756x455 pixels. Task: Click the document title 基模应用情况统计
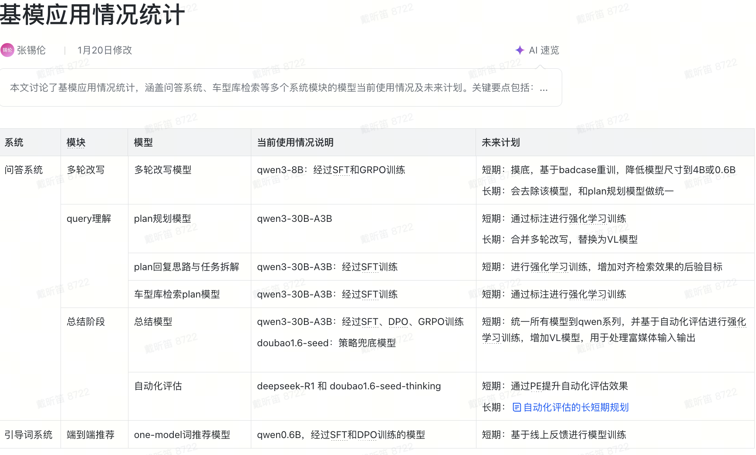point(92,14)
